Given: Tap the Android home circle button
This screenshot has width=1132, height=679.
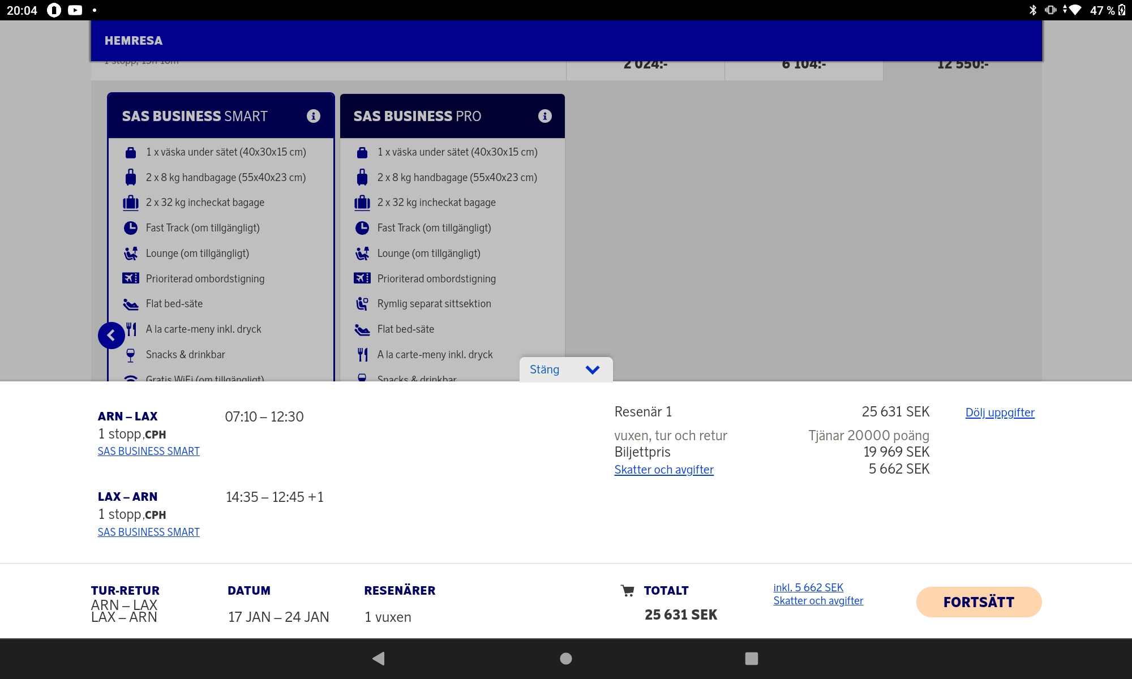Looking at the screenshot, I should tap(565, 658).
